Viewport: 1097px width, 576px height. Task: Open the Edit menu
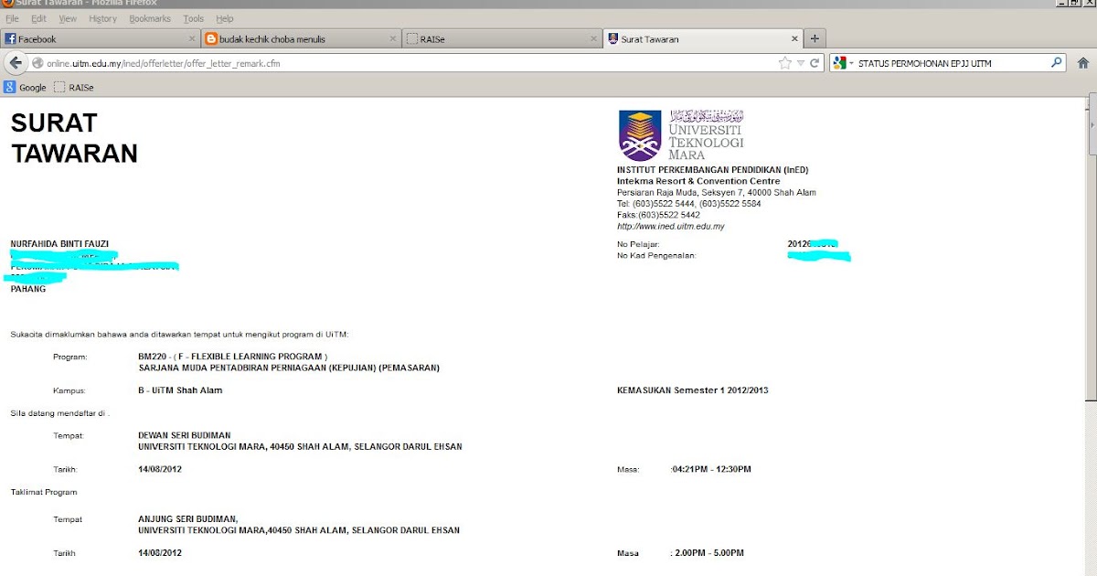coord(38,18)
